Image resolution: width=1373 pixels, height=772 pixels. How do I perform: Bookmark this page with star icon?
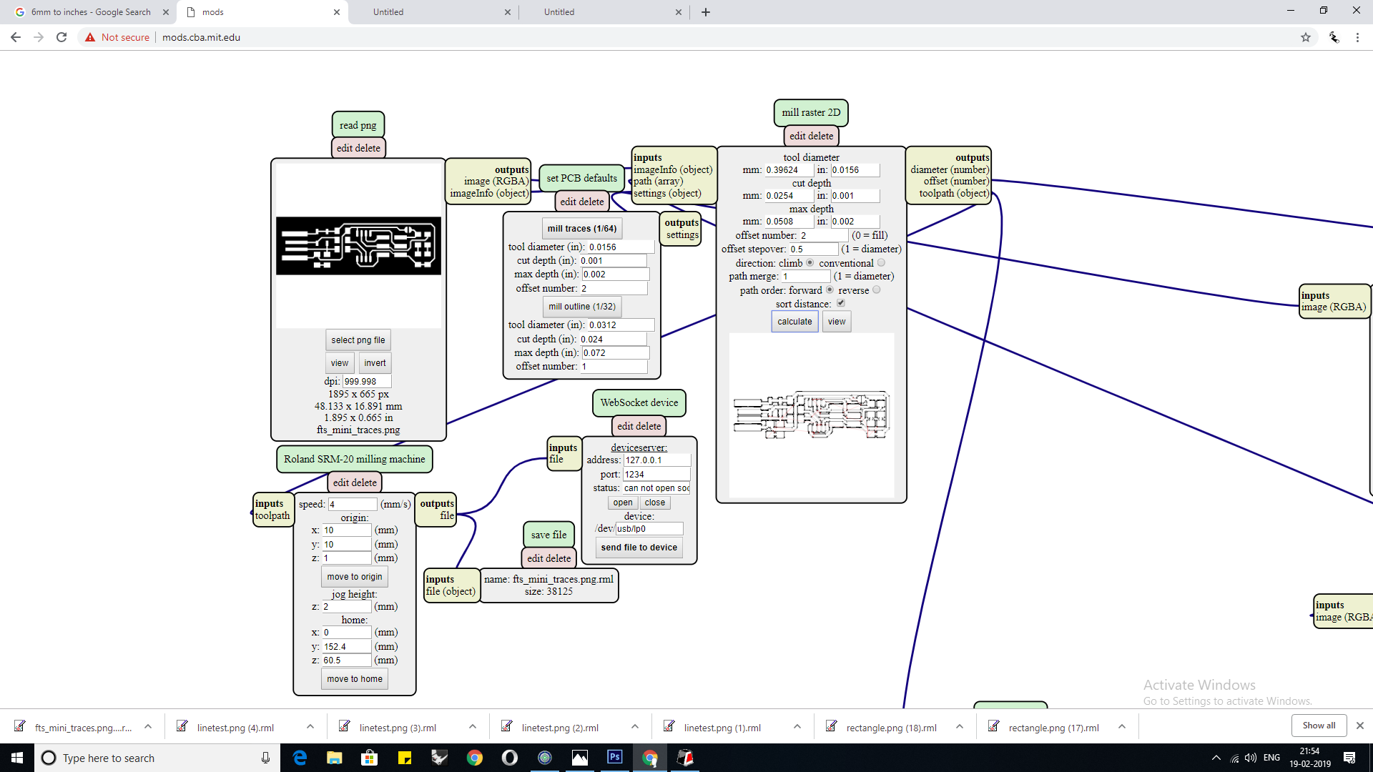tap(1306, 37)
